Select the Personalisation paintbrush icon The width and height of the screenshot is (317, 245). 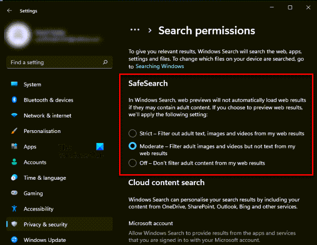click(x=14, y=131)
